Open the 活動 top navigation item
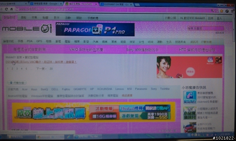 (68, 18)
